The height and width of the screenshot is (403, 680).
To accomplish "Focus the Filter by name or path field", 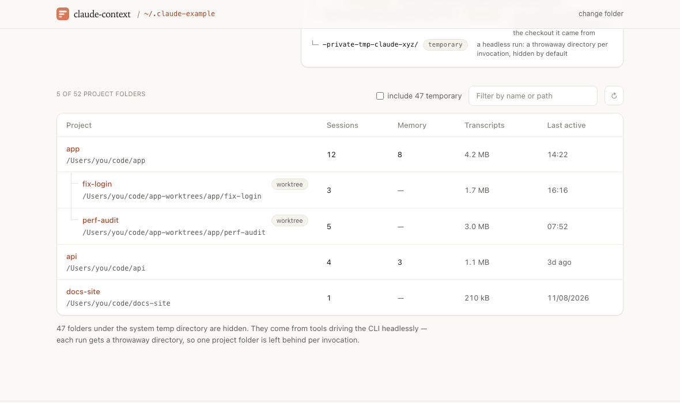I will pyautogui.click(x=532, y=96).
